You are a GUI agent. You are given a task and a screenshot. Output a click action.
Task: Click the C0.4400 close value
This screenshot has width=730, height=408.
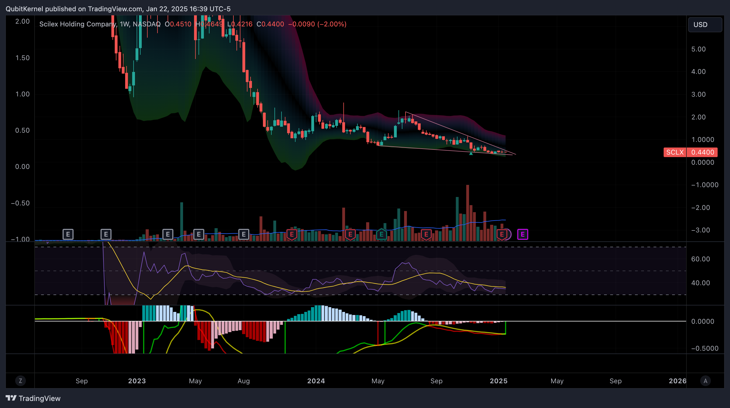coord(270,24)
